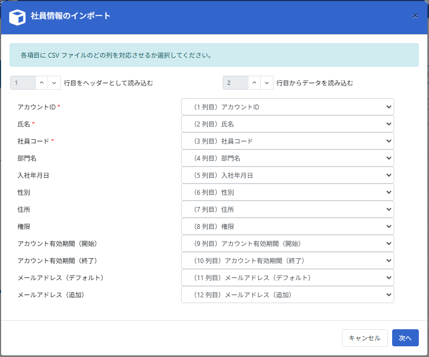
Task: Click the header row number field
Action: click(23, 83)
